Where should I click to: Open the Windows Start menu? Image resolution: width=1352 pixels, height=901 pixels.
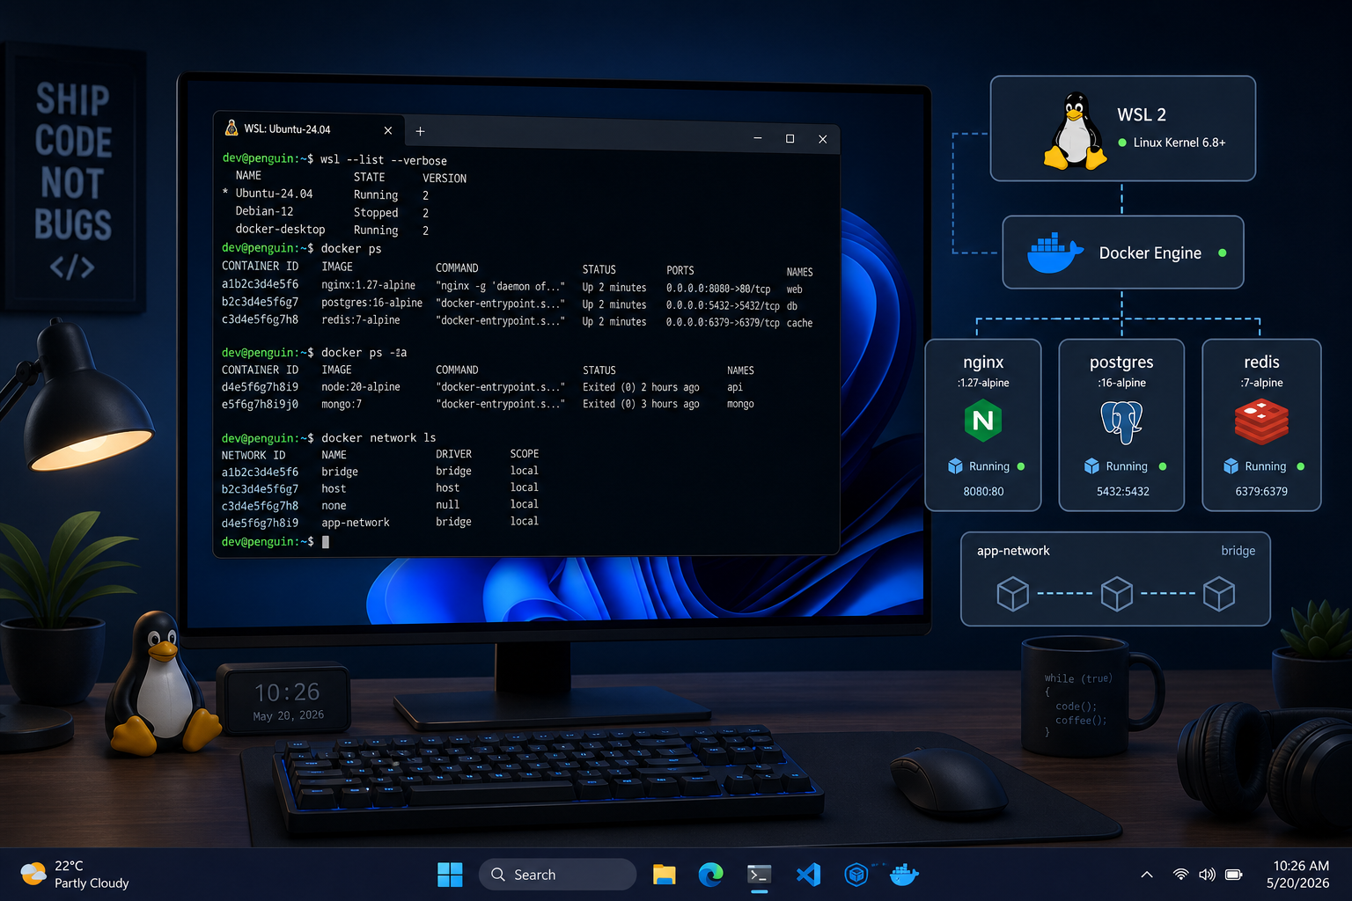[450, 875]
